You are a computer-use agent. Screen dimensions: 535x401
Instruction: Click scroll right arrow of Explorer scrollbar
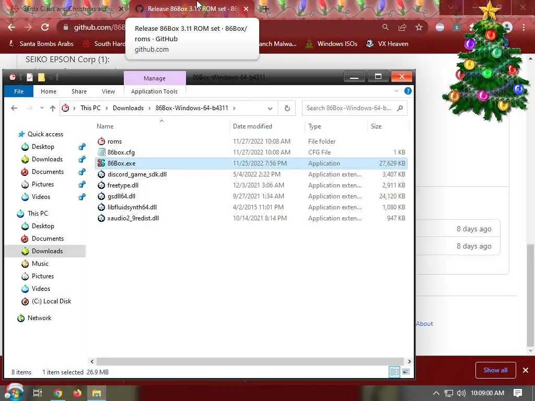409,361
